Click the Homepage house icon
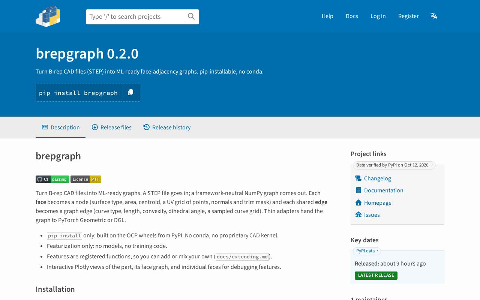 pos(358,202)
